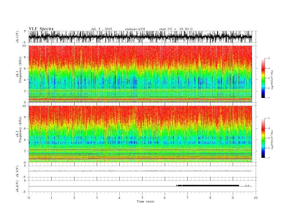Click the 'VLF Spectra' title text
The image size is (288, 222).
(41, 29)
